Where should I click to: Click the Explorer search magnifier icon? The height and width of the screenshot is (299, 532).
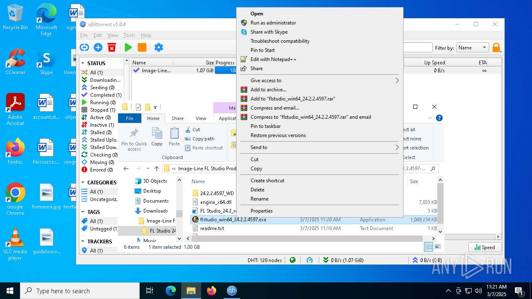433,169
